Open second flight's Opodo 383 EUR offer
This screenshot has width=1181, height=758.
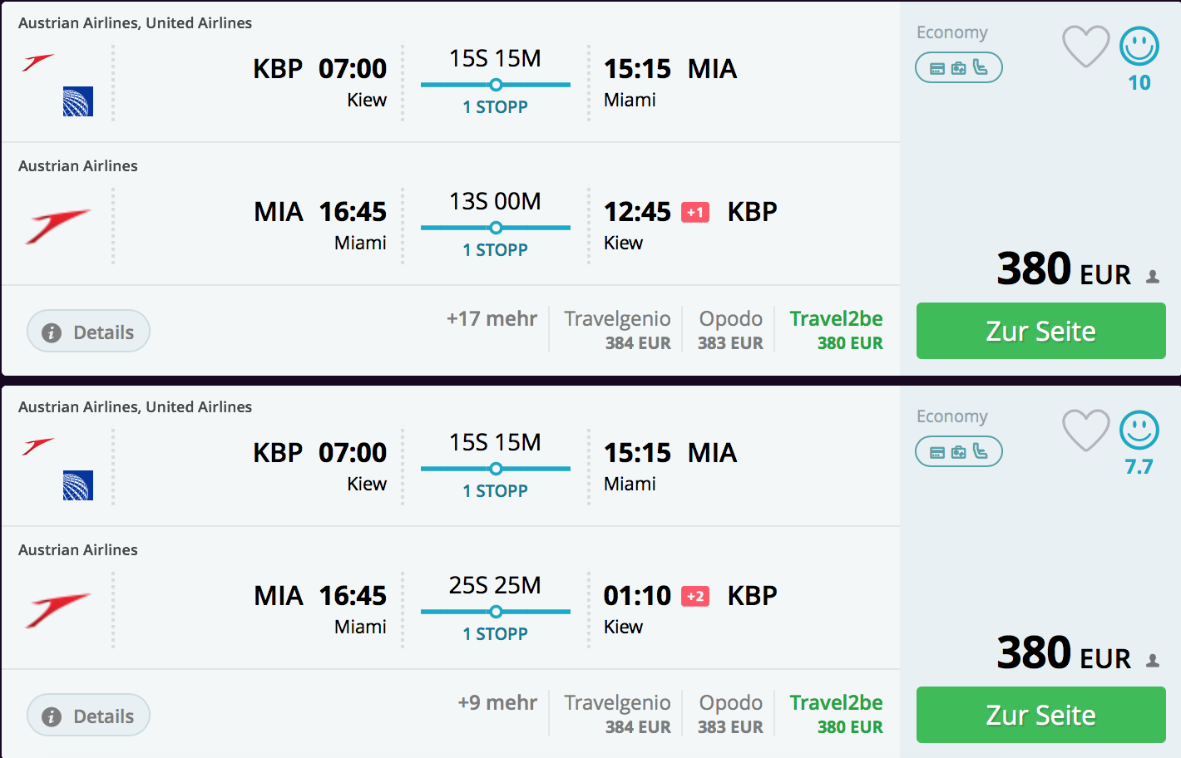click(730, 714)
